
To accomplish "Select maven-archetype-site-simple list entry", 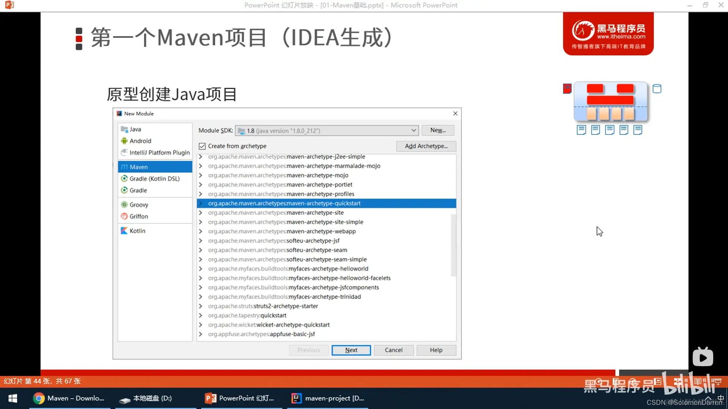I will coord(325,222).
